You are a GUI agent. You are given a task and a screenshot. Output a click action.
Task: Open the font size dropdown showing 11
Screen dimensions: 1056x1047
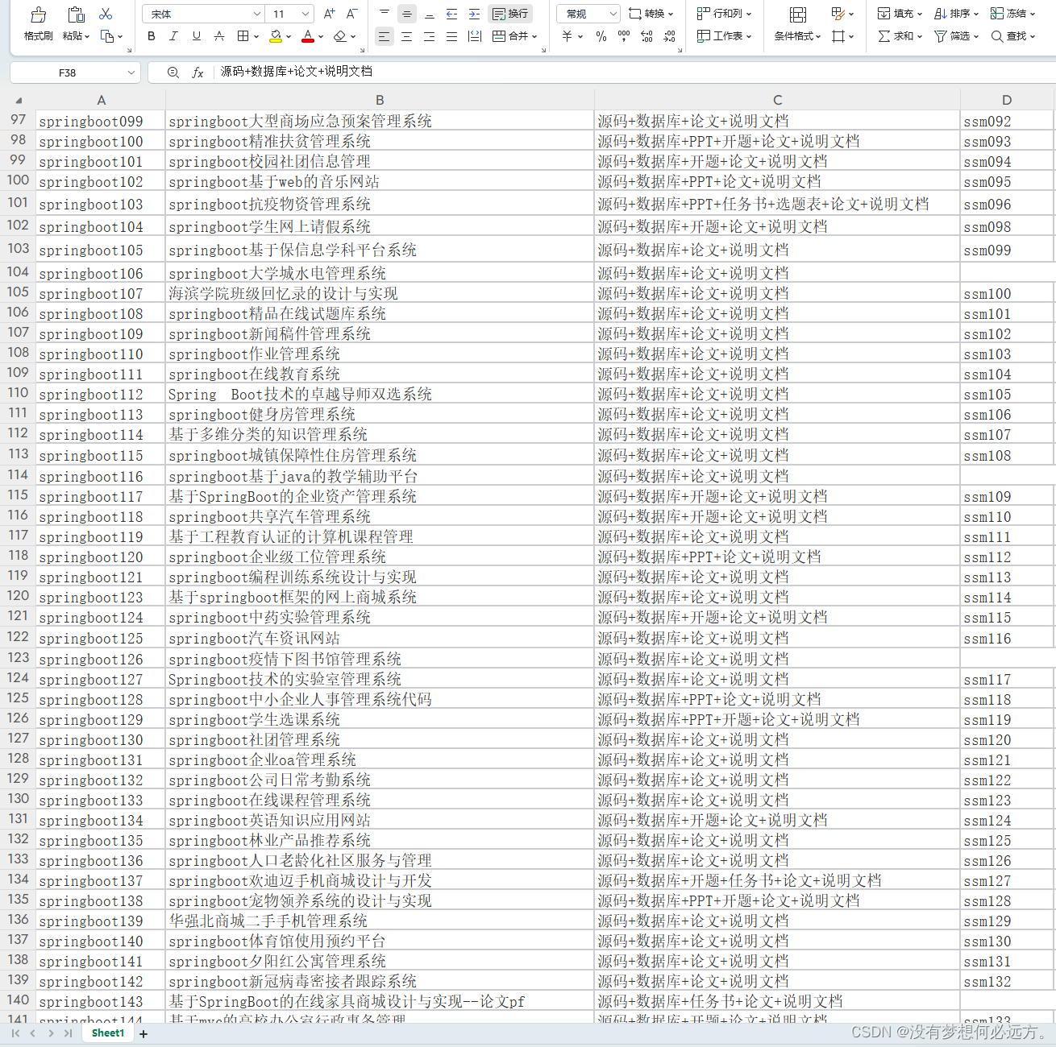click(x=306, y=14)
